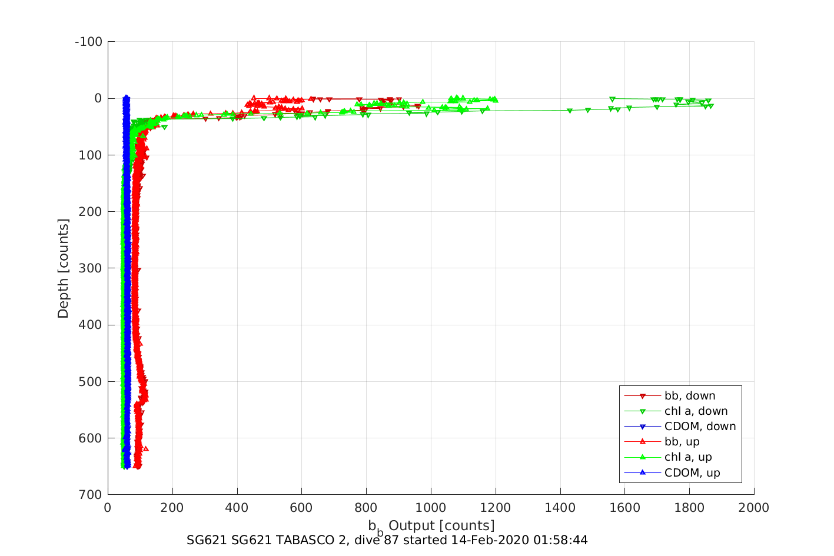Viewport: 834px width, 556px height.
Task: Click the y-axis tick label 300
Action: (90, 268)
